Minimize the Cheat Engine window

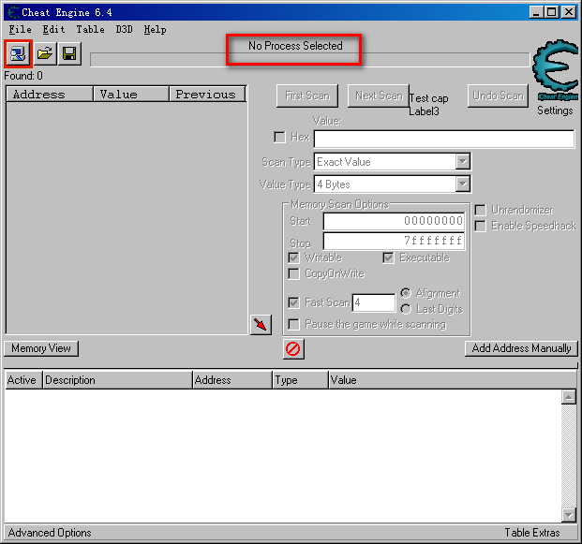point(536,12)
